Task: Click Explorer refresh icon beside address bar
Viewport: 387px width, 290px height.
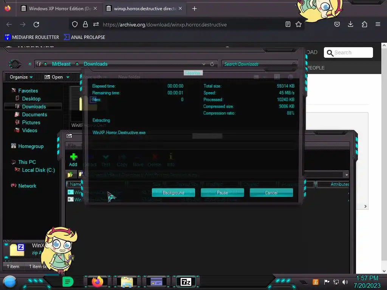Action: click(212, 64)
